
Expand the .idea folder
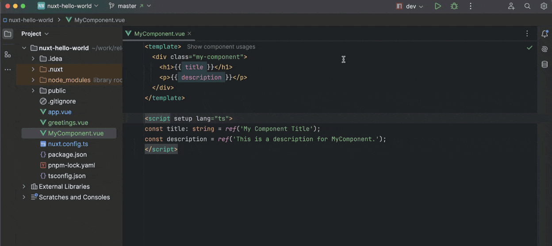(x=33, y=59)
